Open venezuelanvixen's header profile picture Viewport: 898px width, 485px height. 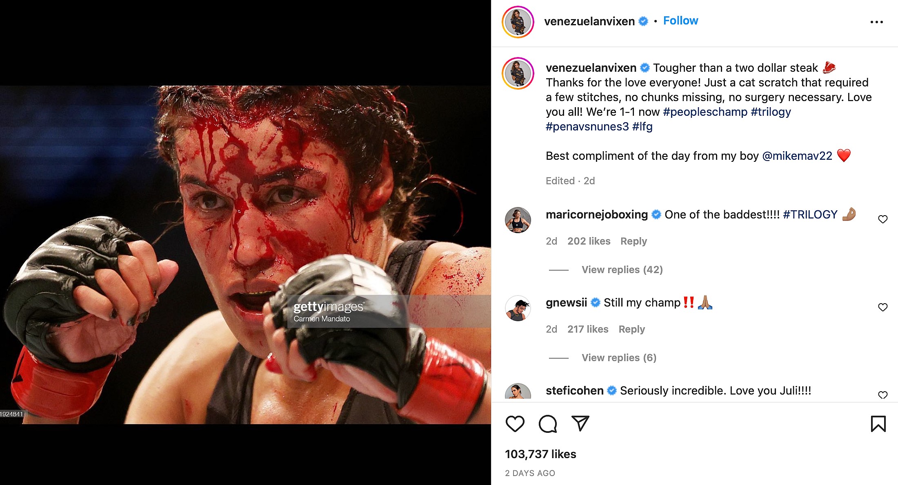coord(518,22)
